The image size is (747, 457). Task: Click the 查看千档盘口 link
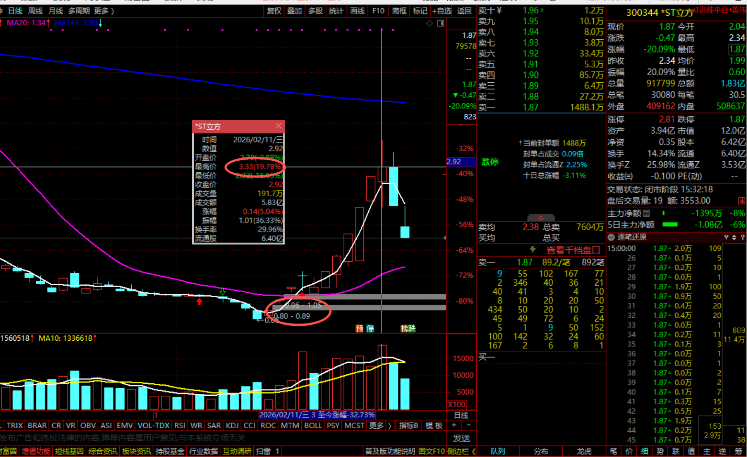point(573,250)
